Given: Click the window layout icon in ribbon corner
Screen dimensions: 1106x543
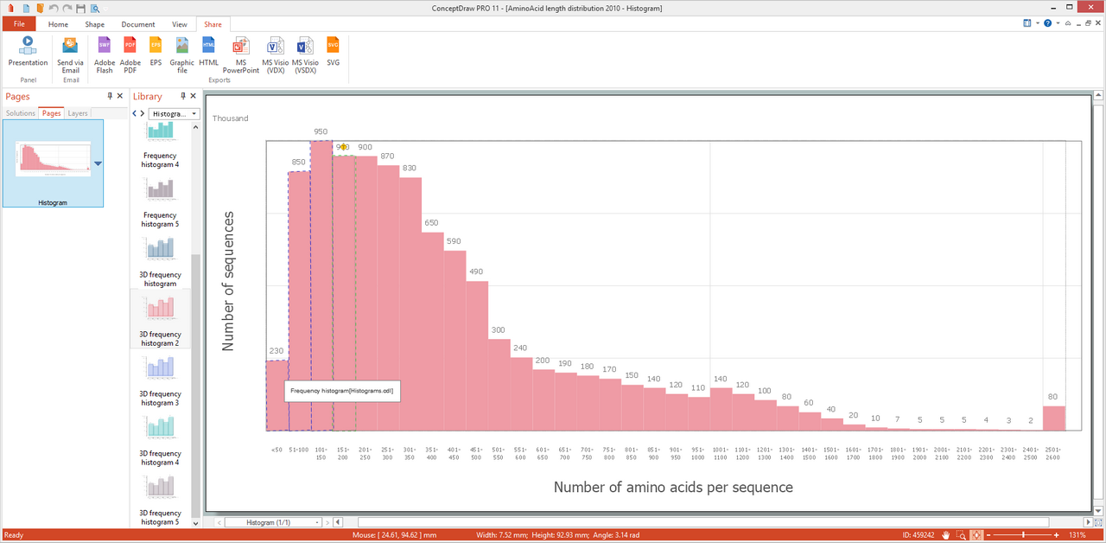Looking at the screenshot, I should 1026,24.
